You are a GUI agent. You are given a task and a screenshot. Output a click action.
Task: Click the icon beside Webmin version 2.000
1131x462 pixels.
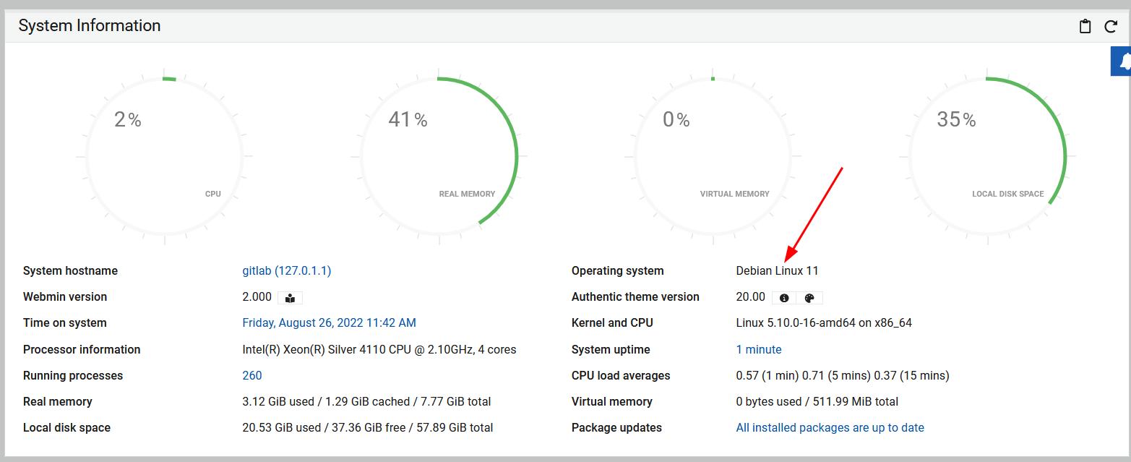point(290,298)
